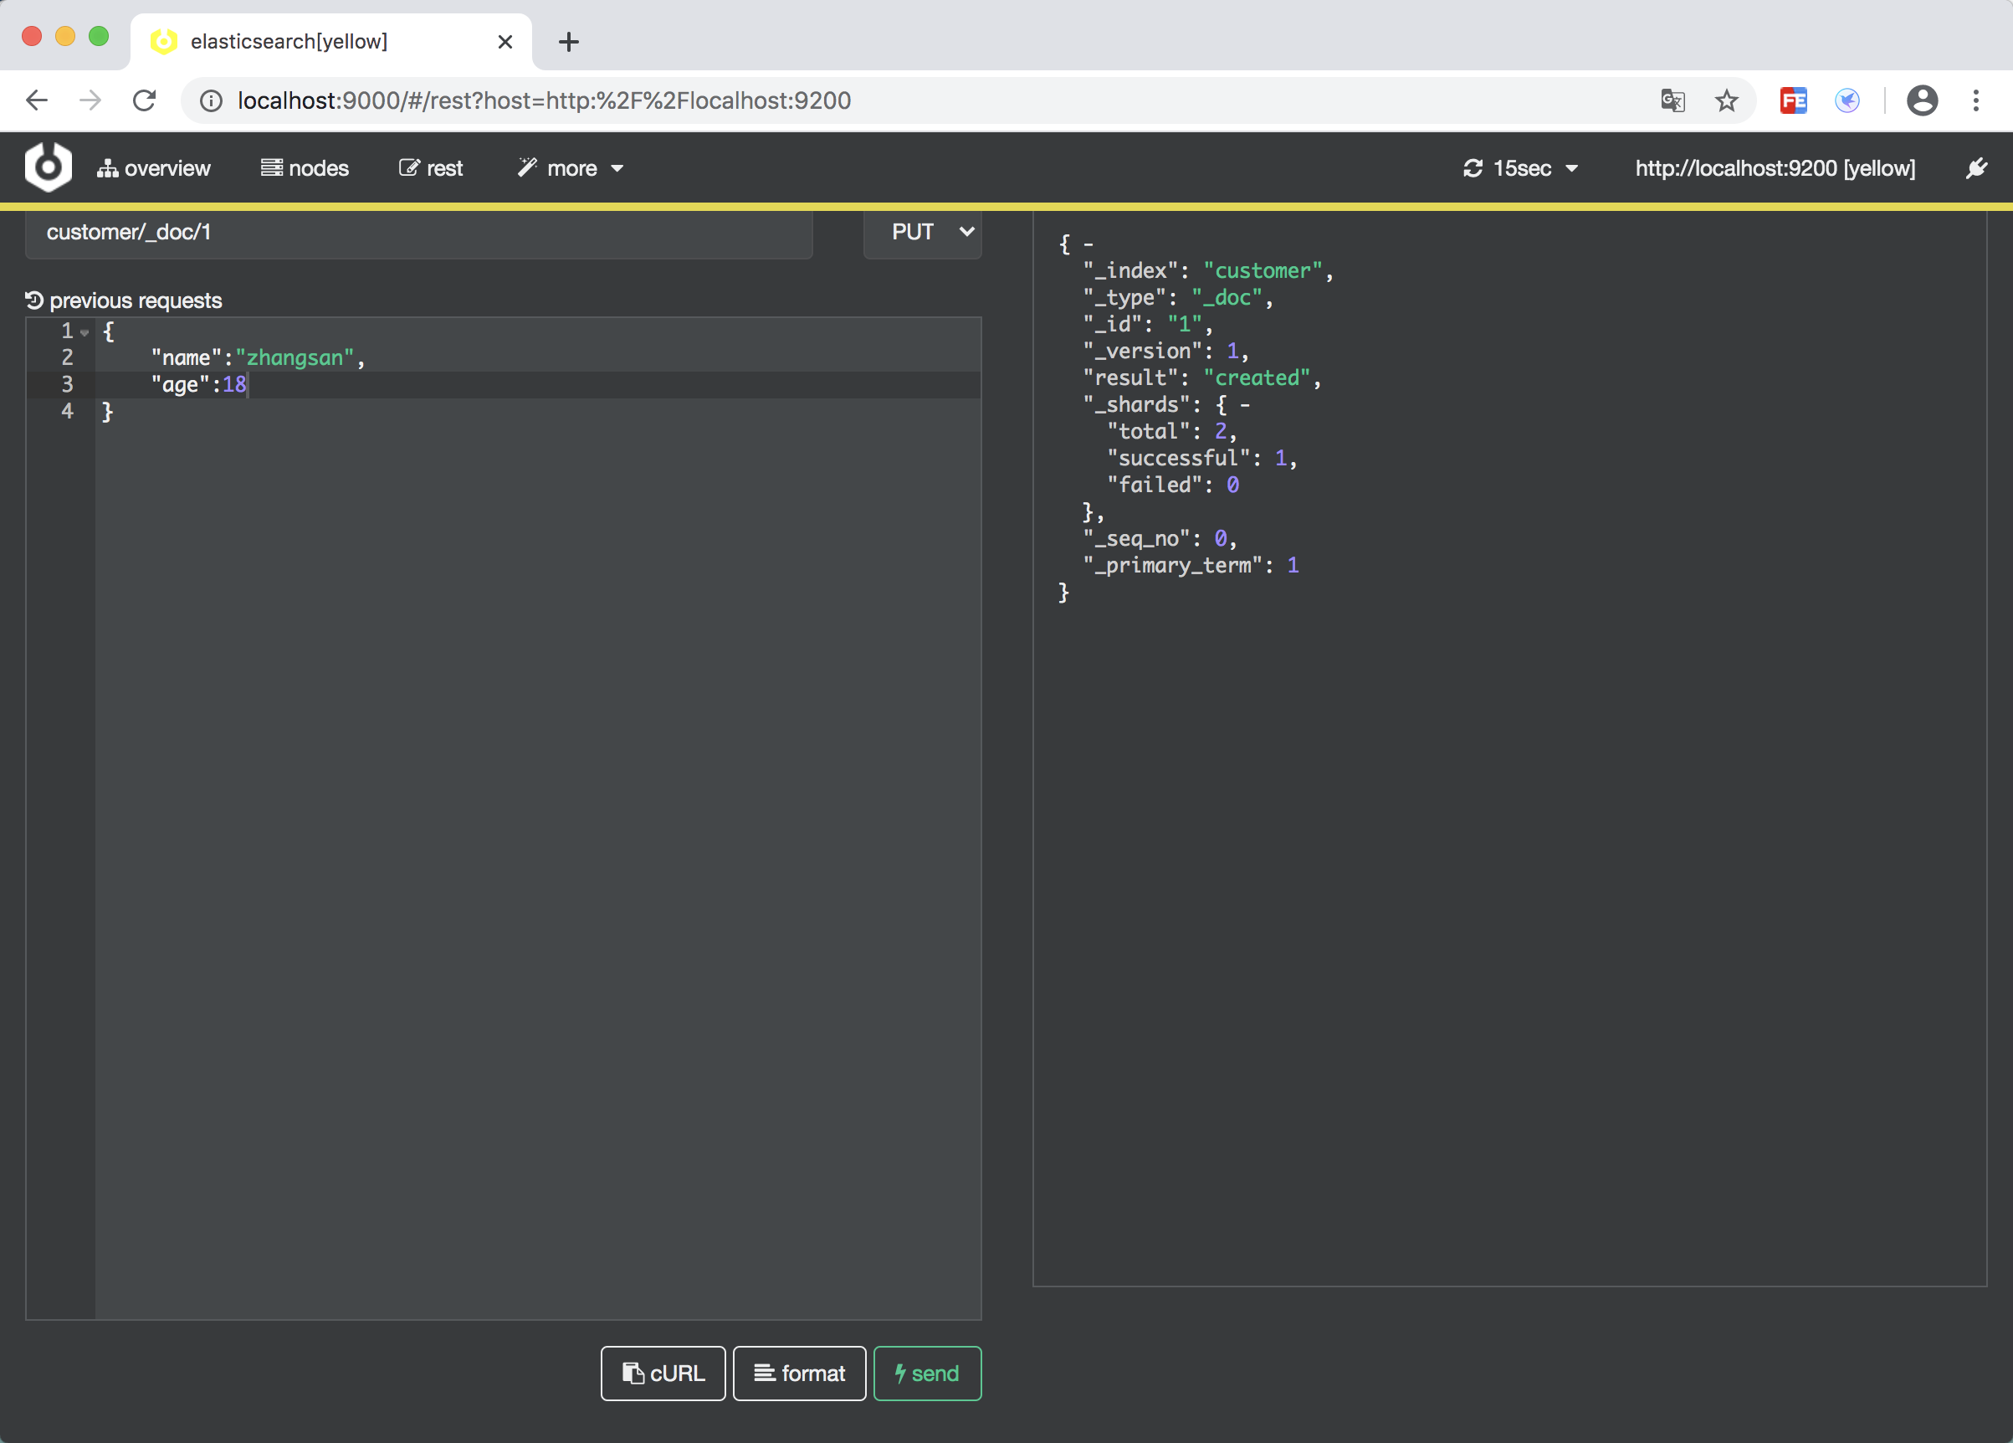Click the format button
The height and width of the screenshot is (1443, 2013).
pyautogui.click(x=799, y=1374)
